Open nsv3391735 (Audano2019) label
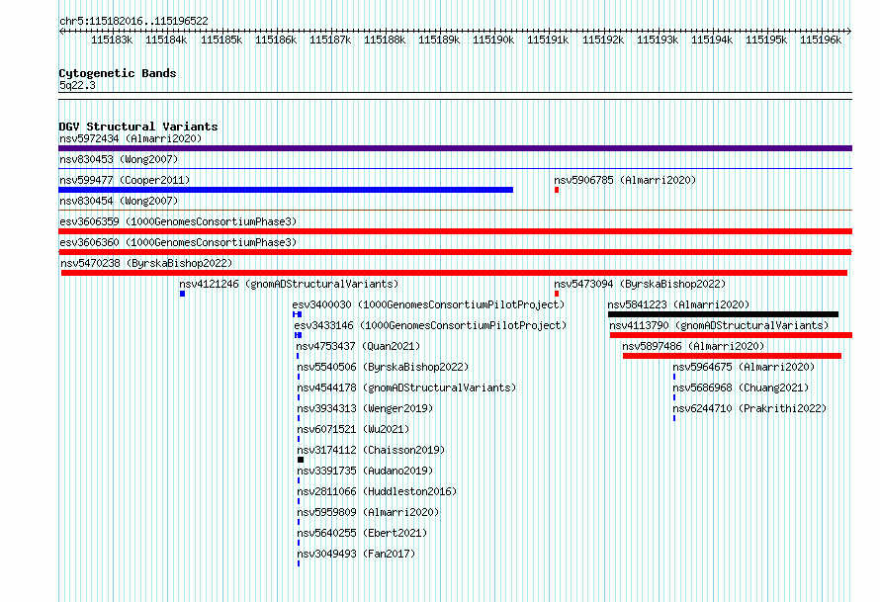The width and height of the screenshot is (880, 602). click(x=365, y=471)
